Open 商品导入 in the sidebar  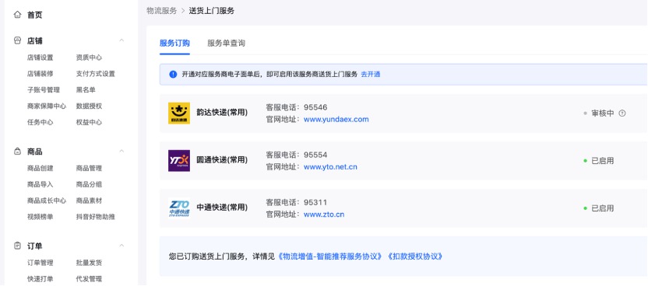pyautogui.click(x=40, y=184)
